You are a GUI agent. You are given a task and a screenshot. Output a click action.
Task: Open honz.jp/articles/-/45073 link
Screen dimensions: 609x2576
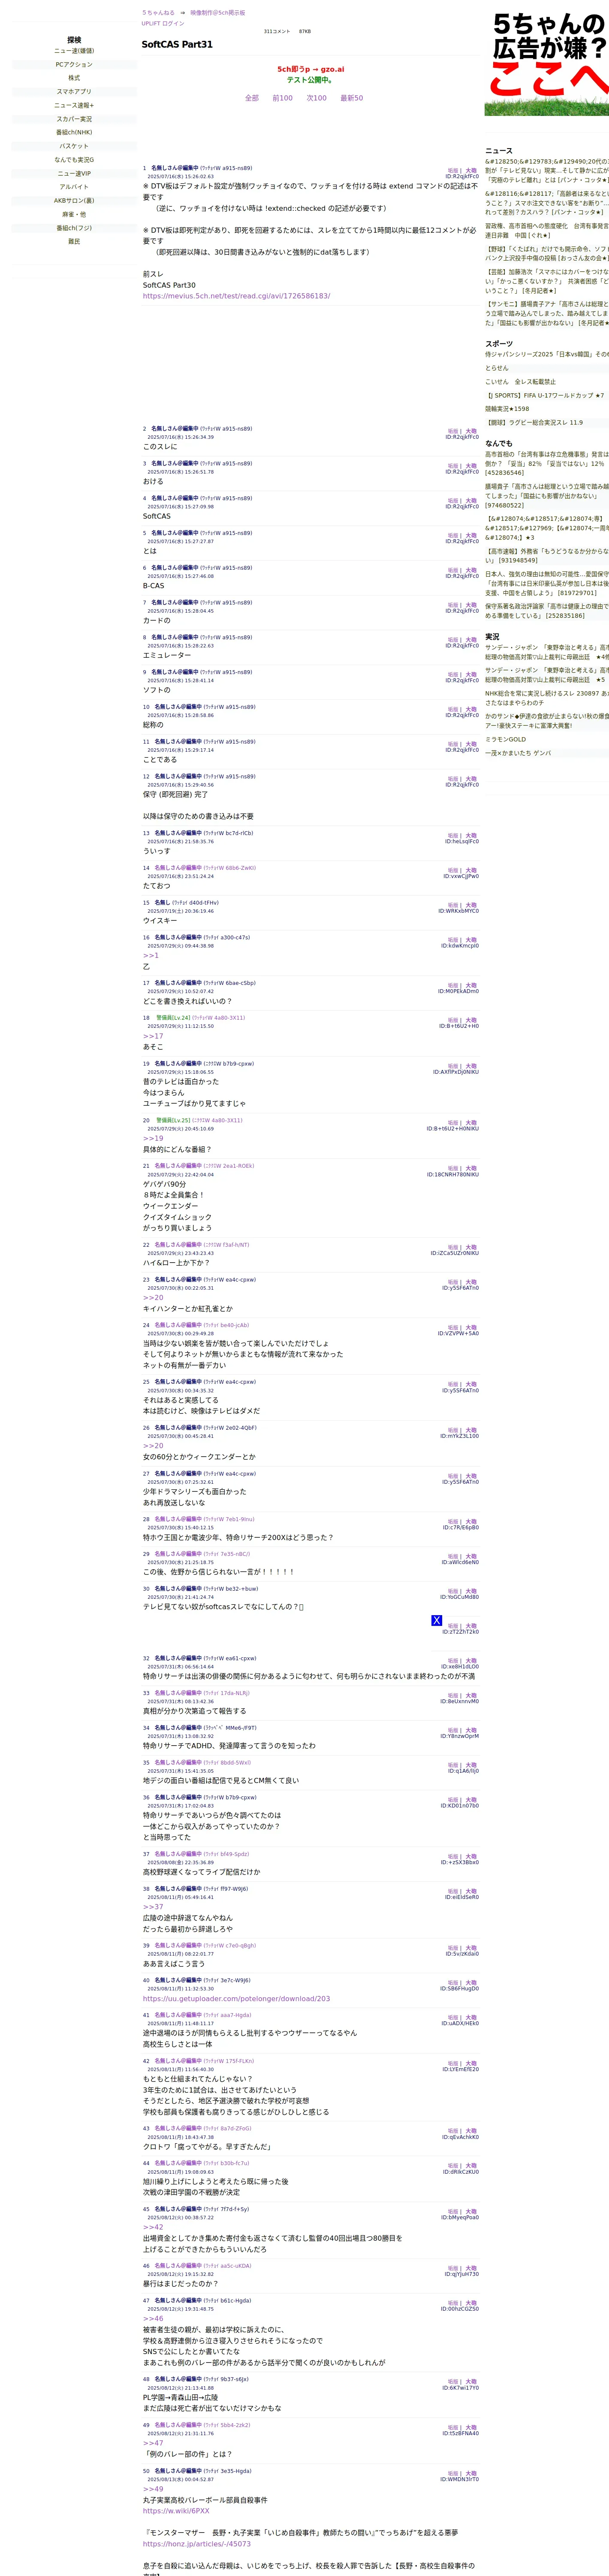click(x=197, y=2544)
